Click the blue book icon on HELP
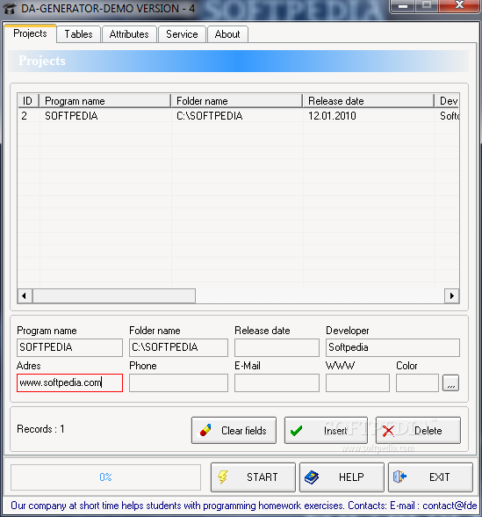The width and height of the screenshot is (482, 517). click(312, 477)
